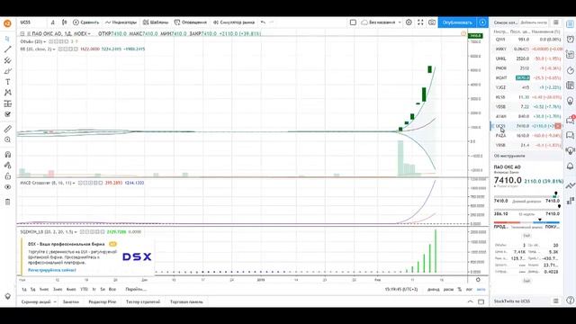Open the orange TradingView menu logo

pyautogui.click(x=7, y=23)
